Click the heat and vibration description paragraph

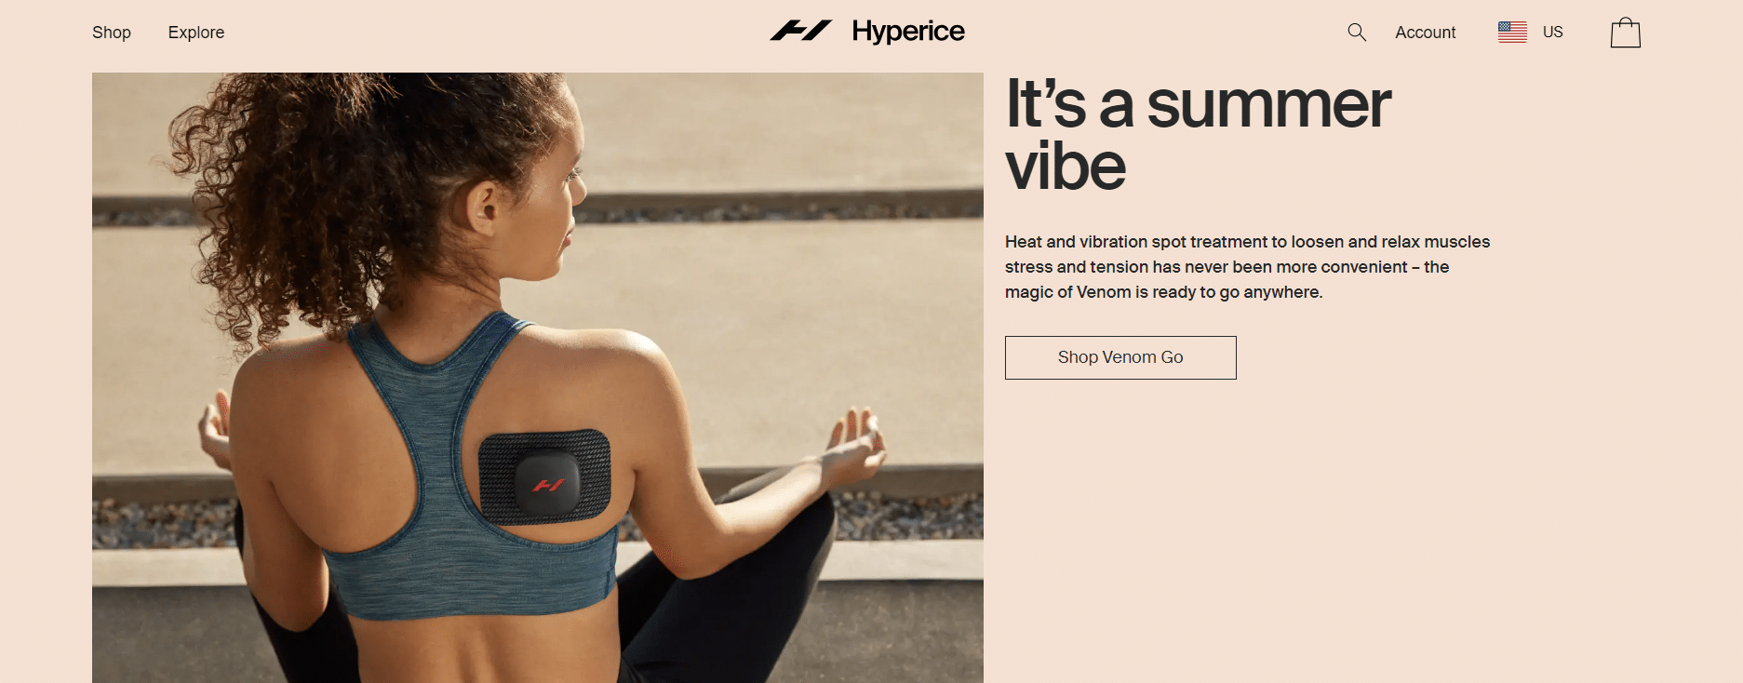(x=1247, y=267)
